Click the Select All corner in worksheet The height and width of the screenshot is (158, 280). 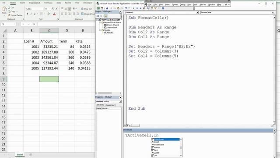4,31
